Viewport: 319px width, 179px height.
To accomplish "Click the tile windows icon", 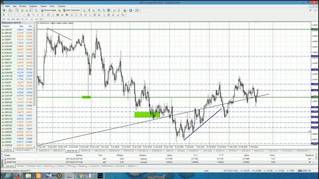I will [x=109, y=10].
